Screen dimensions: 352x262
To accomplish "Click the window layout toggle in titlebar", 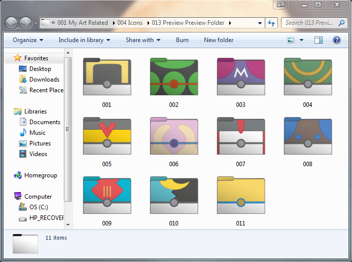I will (280, 5).
